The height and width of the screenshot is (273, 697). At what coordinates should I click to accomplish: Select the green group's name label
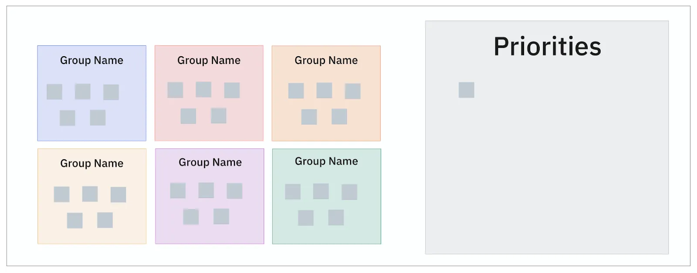(326, 162)
